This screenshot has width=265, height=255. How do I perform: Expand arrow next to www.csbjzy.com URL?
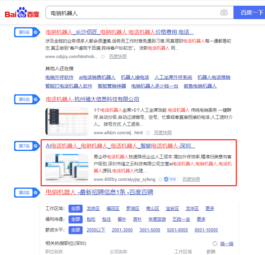[103, 57]
